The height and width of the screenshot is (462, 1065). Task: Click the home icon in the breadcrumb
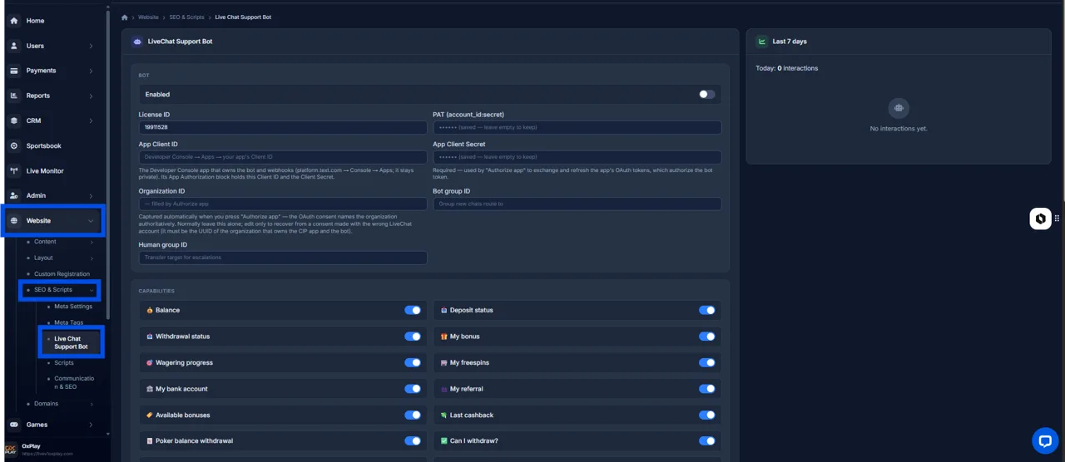pos(125,17)
